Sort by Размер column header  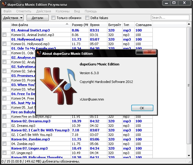80,25
